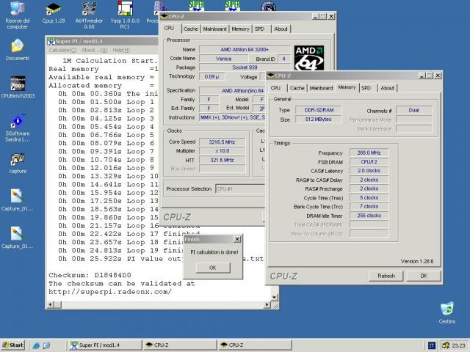This screenshot has width=470, height=352.
Task: Click the Super PI title bar icon
Action: (x=51, y=41)
